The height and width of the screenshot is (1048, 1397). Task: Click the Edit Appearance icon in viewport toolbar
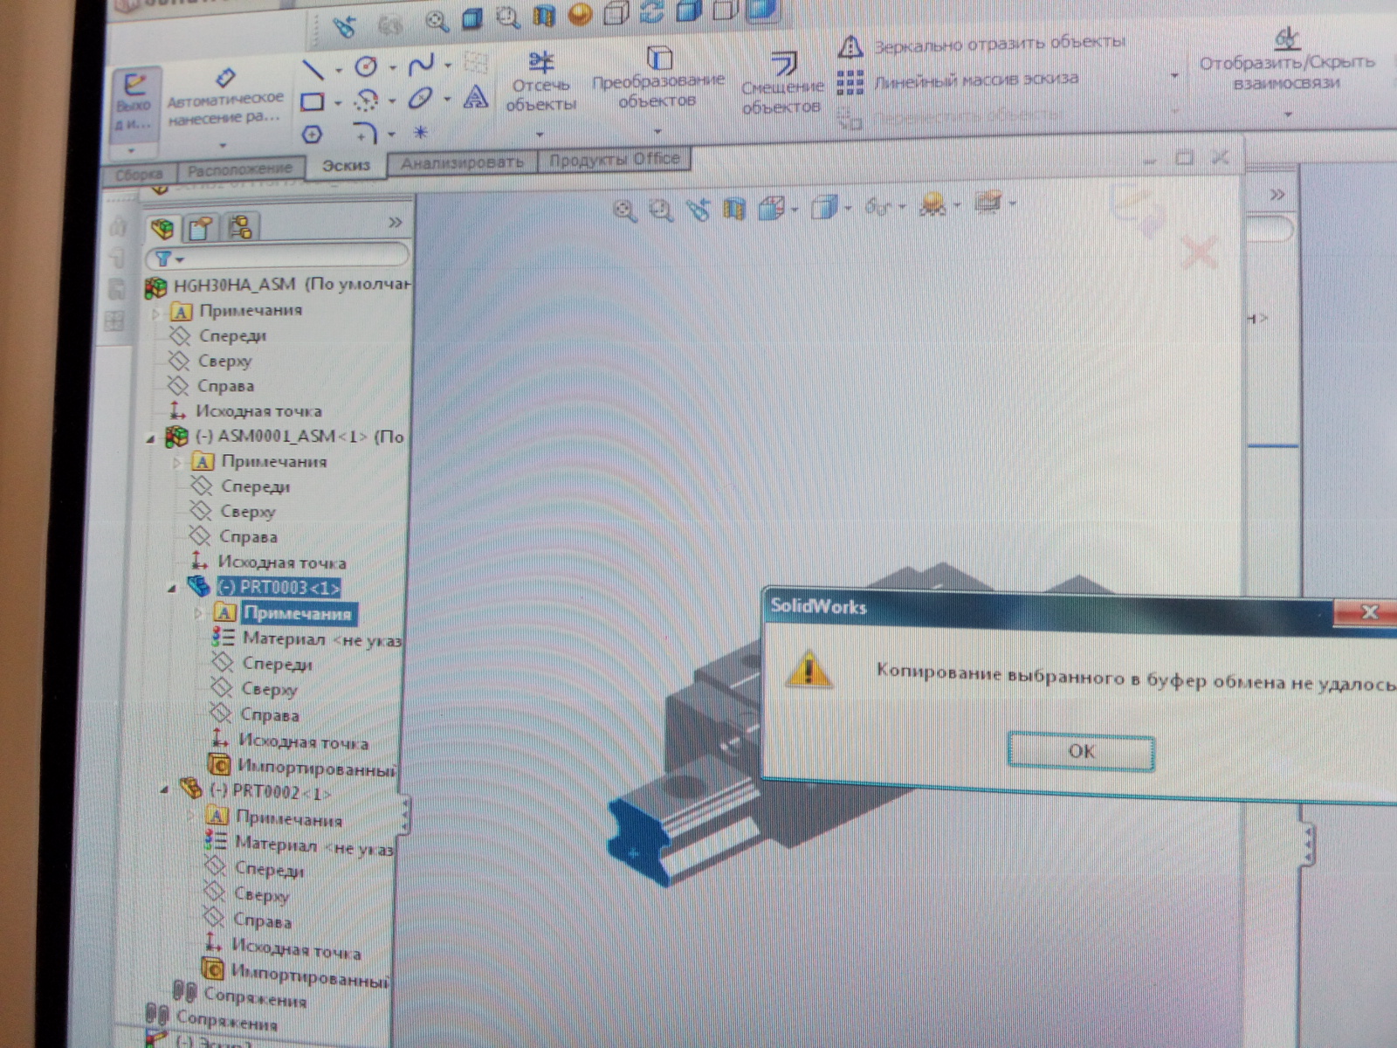pos(932,204)
